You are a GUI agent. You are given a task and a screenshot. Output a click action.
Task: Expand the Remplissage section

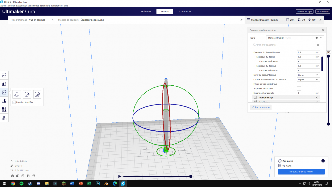(x=286, y=97)
